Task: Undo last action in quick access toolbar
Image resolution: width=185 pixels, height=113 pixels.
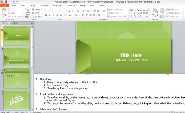Action: coord(9,1)
